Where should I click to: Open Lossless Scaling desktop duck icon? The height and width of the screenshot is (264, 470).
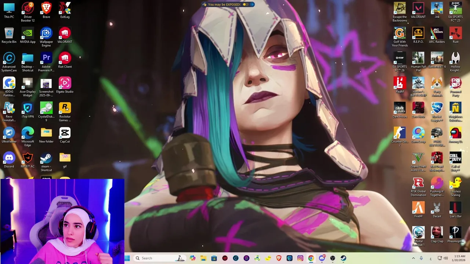click(456, 187)
